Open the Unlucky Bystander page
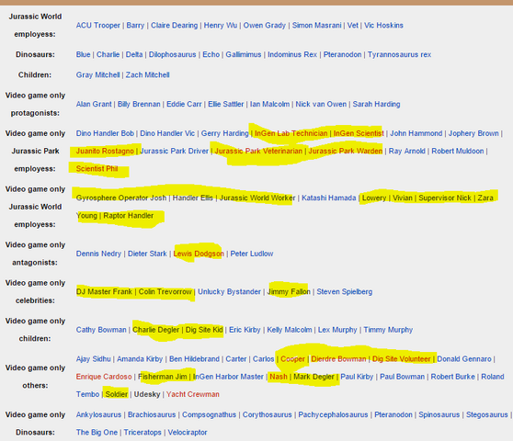The image size is (513, 441). click(229, 291)
